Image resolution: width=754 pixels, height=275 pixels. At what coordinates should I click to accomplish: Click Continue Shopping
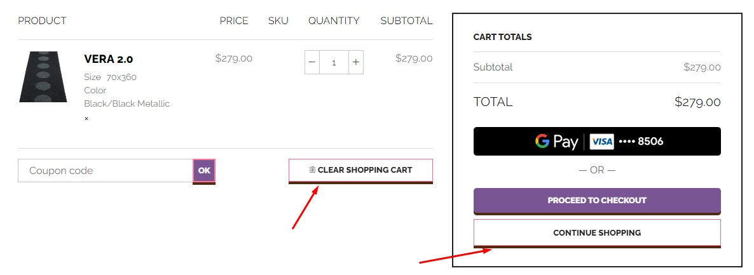tap(597, 232)
